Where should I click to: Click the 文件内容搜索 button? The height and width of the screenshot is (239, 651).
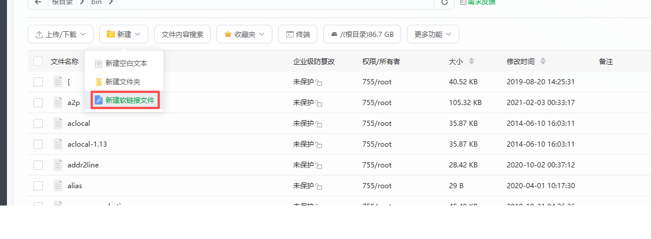click(x=182, y=35)
